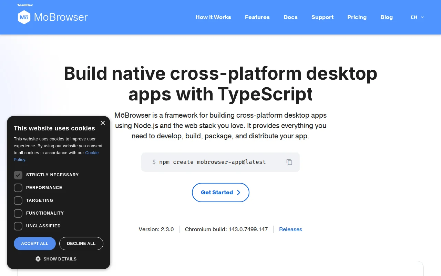Decline all cookies

point(81,244)
